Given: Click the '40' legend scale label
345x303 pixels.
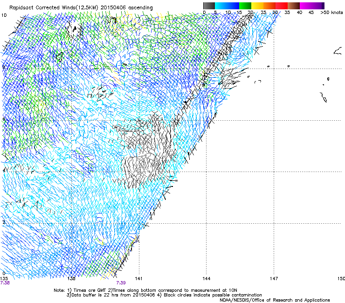Looking at the screenshot, I should [x=299, y=13].
